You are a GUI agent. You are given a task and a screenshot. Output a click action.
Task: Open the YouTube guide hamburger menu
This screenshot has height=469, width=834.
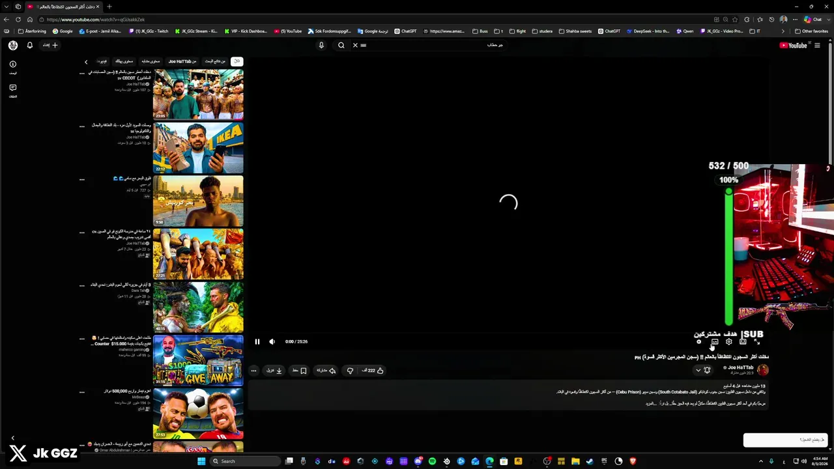click(817, 46)
